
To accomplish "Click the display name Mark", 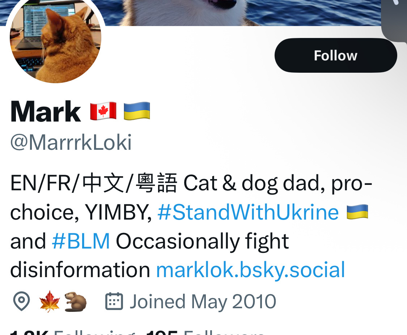I will [46, 111].
